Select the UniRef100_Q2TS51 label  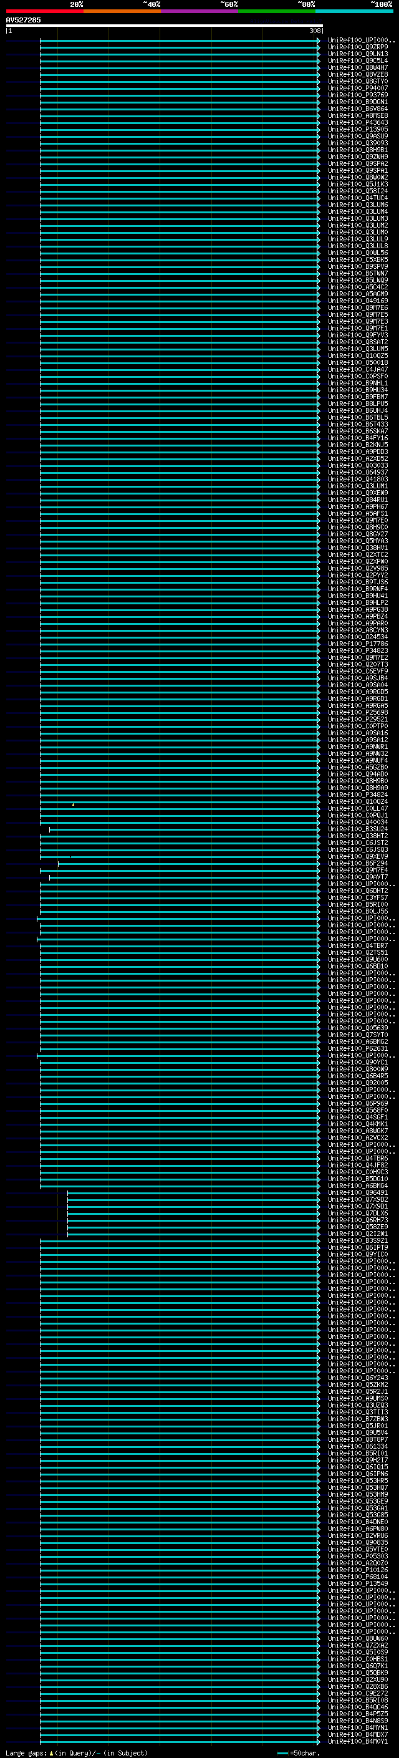click(x=358, y=952)
